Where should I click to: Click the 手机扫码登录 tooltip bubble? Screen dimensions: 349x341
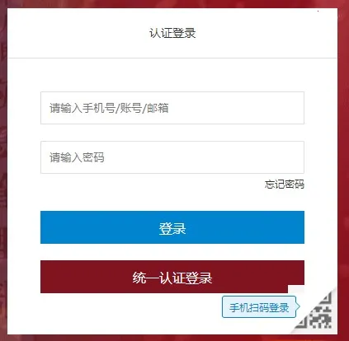259,307
